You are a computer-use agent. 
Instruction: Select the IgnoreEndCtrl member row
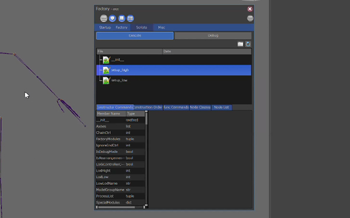pos(120,145)
